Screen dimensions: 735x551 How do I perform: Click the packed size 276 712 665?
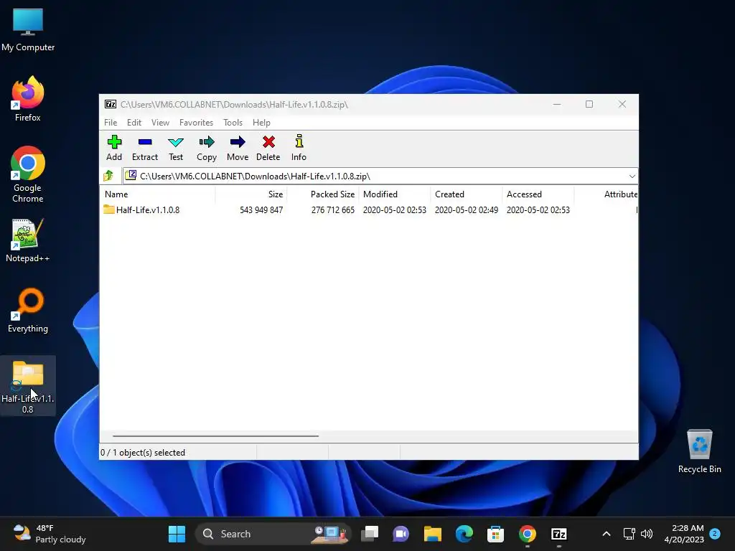coord(333,210)
